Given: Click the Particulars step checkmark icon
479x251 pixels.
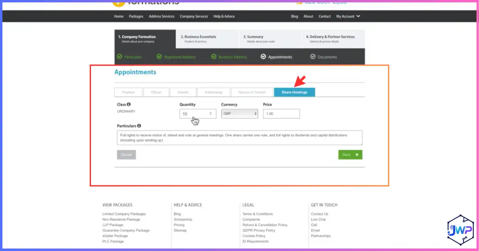Looking at the screenshot, I should coord(119,57).
